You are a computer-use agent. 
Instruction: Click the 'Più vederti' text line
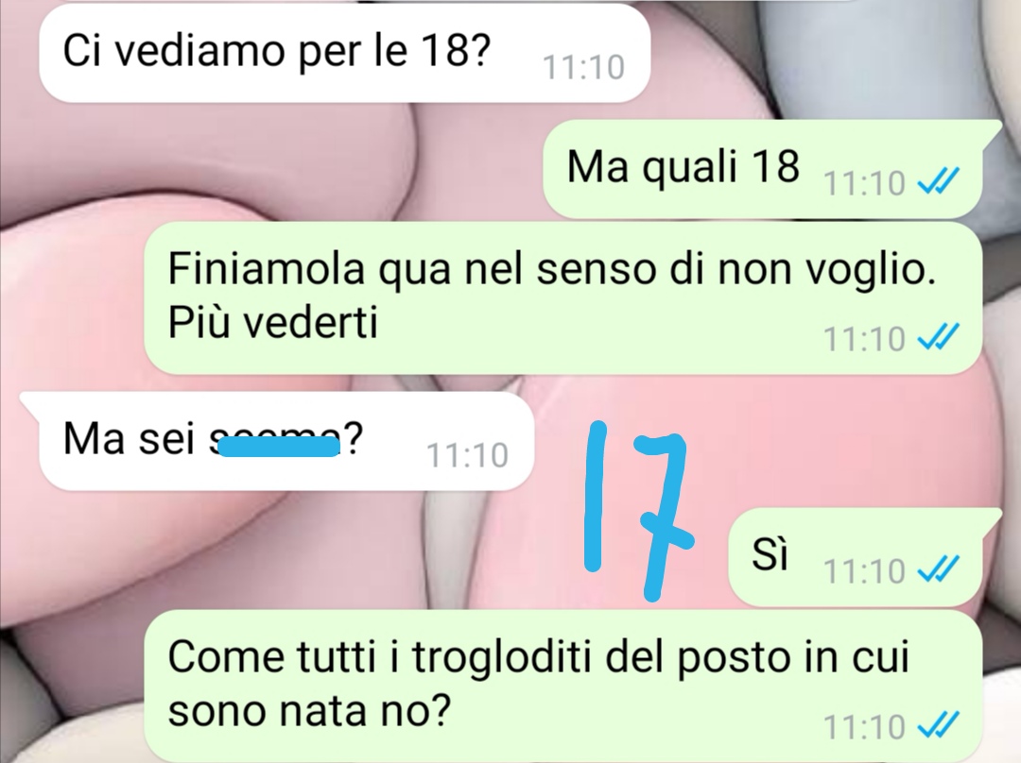pos(273,321)
